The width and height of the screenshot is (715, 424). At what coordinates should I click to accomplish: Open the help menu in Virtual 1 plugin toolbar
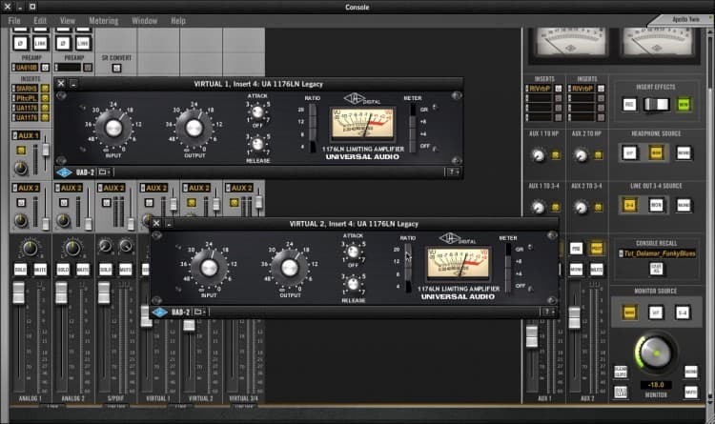pyautogui.click(x=453, y=172)
